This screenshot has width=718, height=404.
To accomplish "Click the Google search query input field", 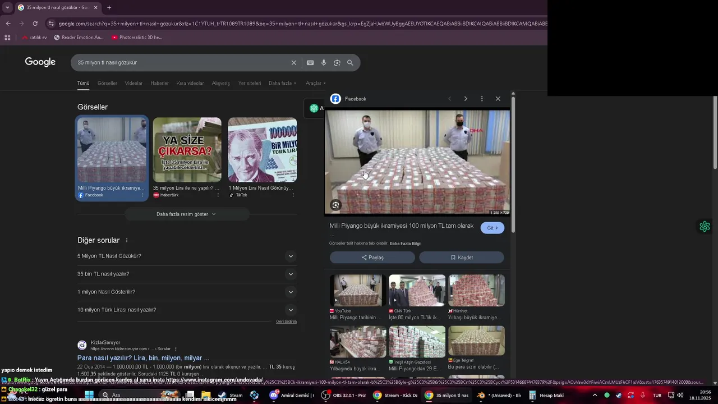I will click(182, 63).
